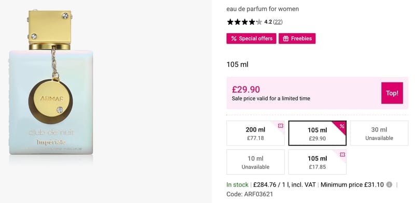Click the £29.90 sale price banner
Screen dimensions: 415x203
click(x=317, y=93)
